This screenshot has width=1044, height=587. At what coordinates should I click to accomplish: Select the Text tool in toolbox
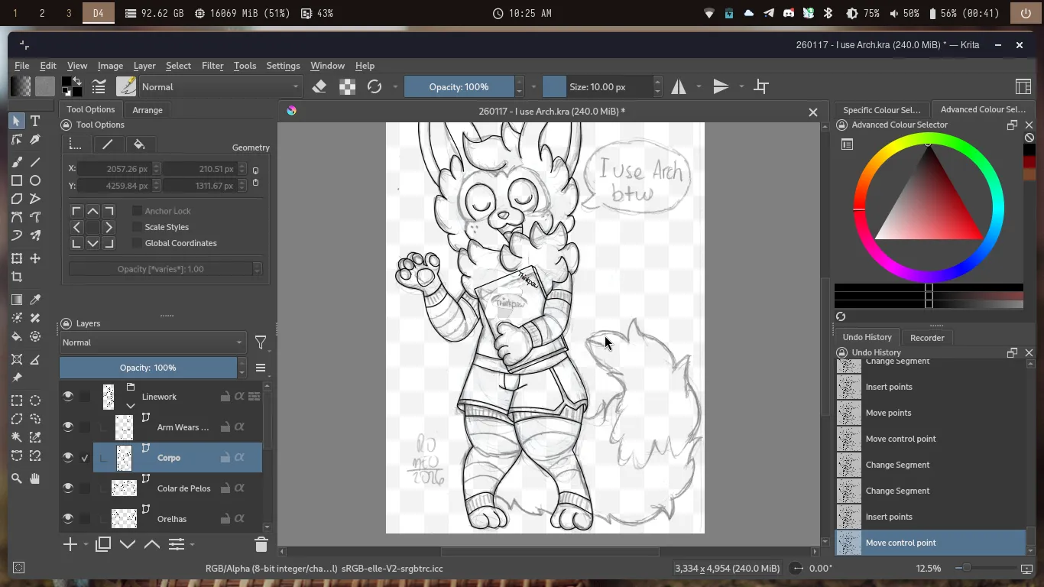click(x=35, y=122)
